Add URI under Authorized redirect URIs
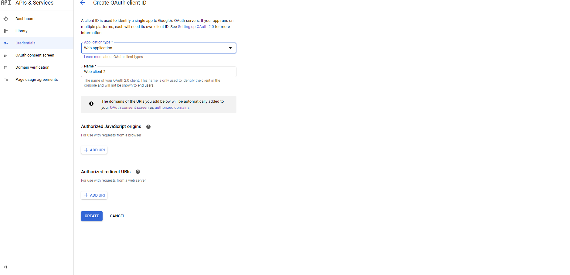The image size is (570, 275). click(x=94, y=195)
